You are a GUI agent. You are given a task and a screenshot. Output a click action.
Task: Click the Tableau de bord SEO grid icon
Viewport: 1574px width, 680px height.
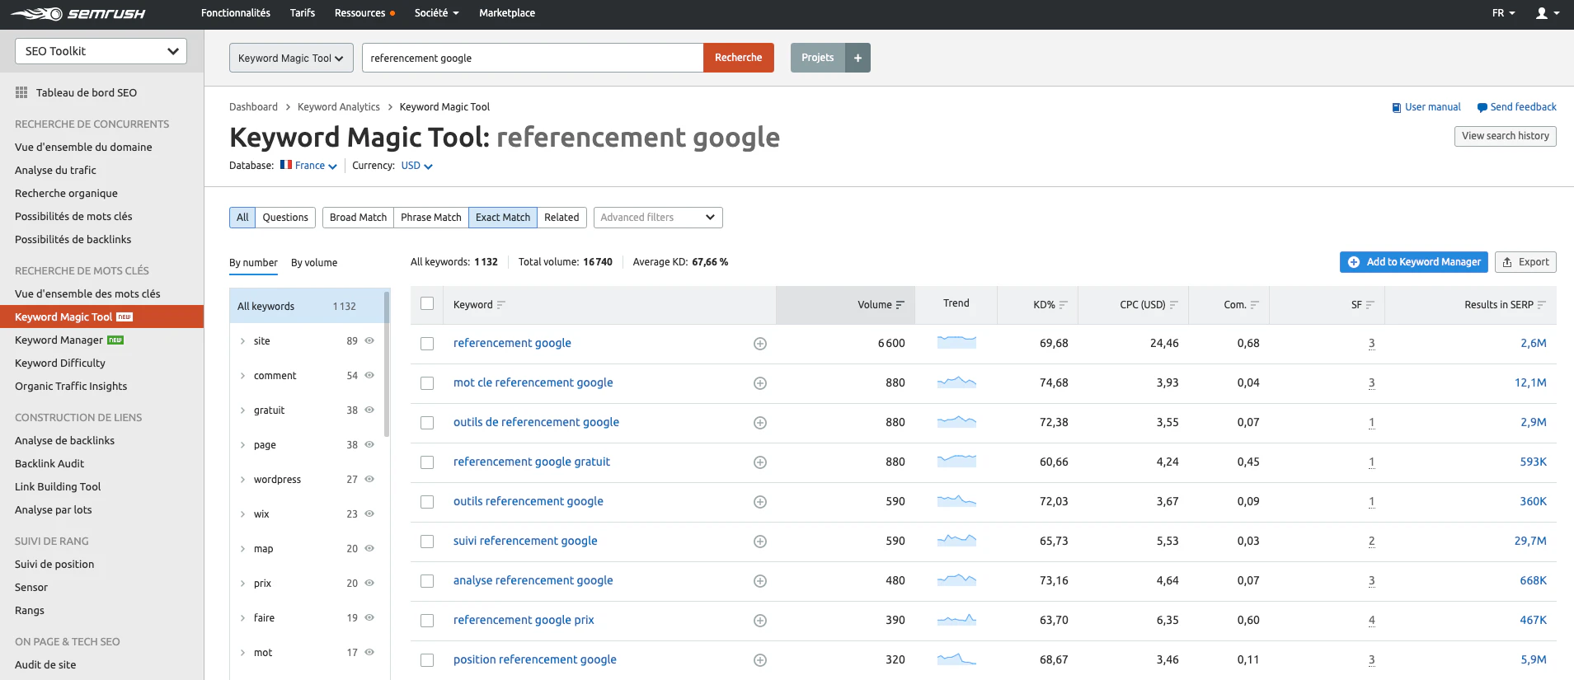(x=21, y=92)
